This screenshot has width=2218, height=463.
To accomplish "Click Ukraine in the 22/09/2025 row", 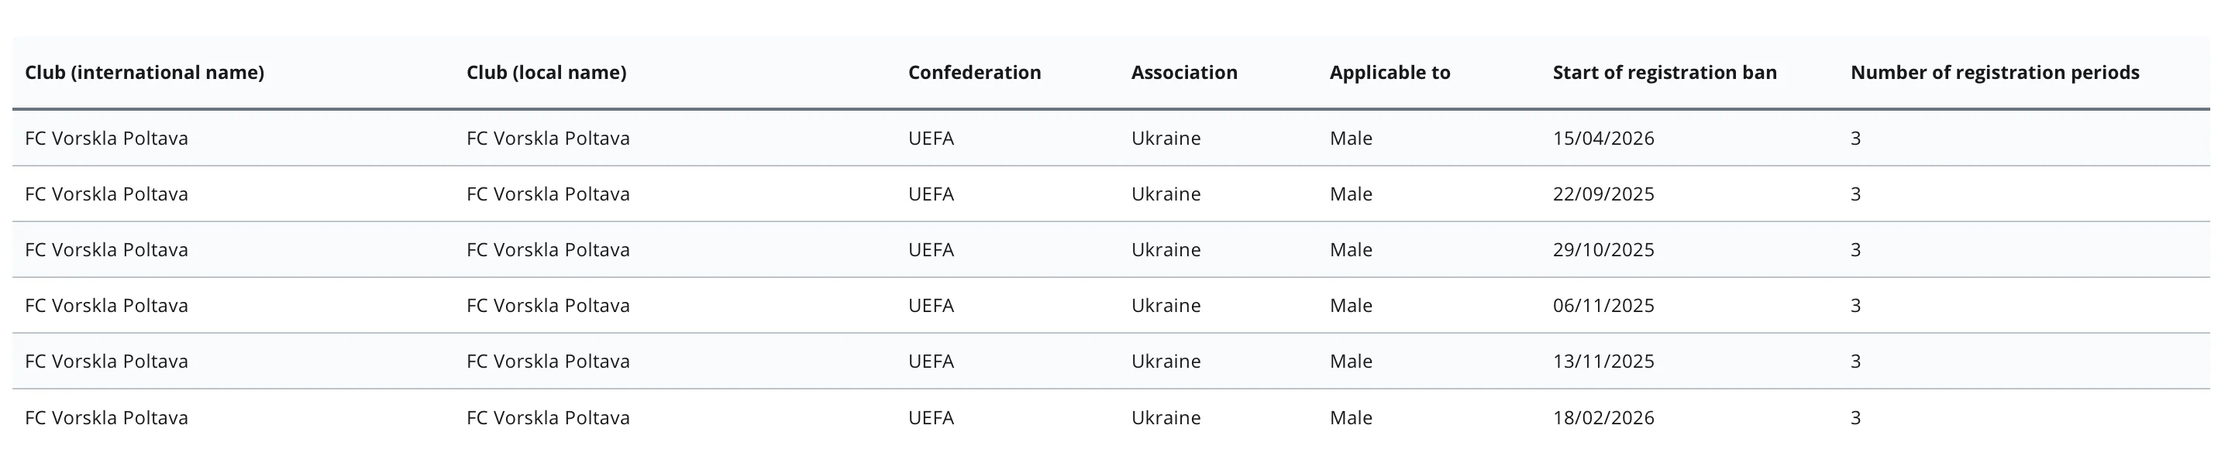I will coord(1166,194).
